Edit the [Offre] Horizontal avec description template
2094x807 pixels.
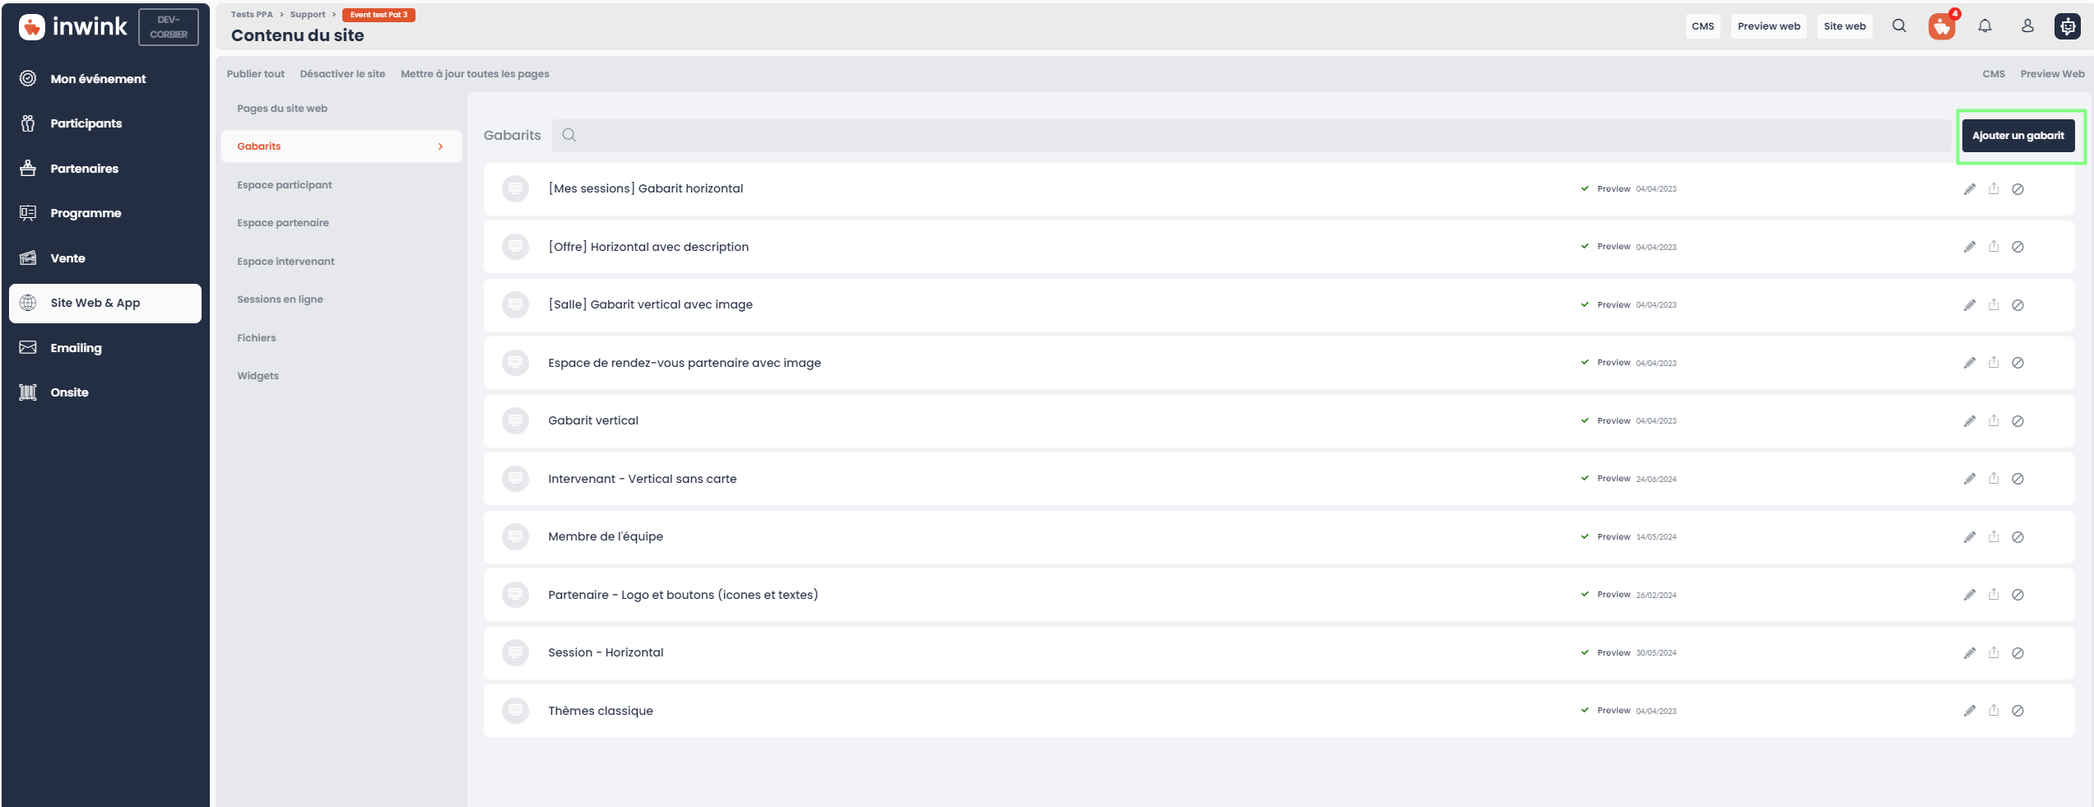click(1970, 247)
